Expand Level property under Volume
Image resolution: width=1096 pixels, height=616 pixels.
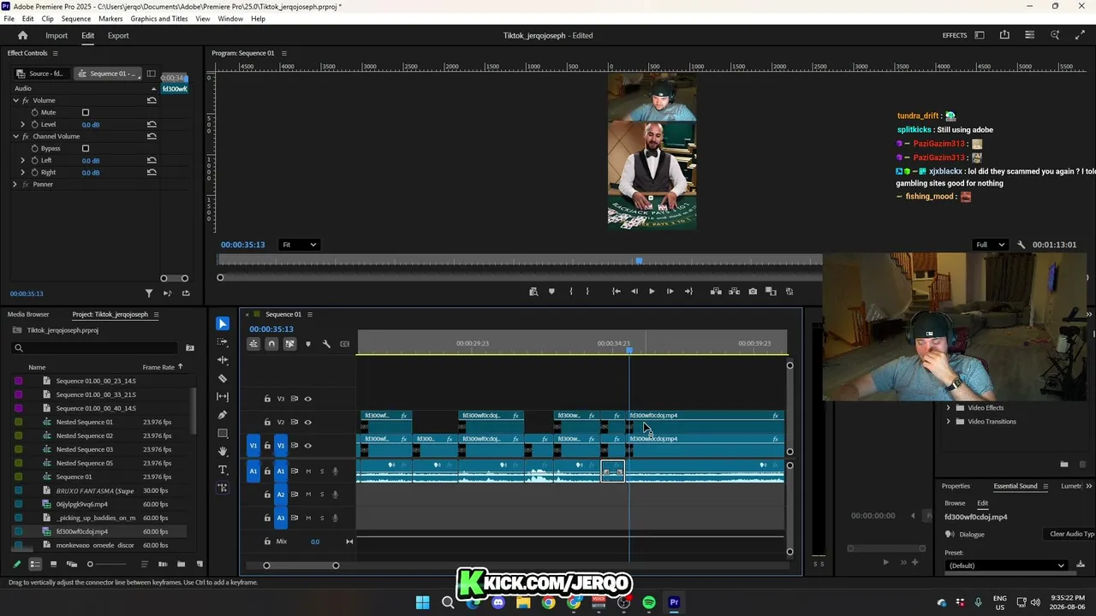(x=23, y=124)
